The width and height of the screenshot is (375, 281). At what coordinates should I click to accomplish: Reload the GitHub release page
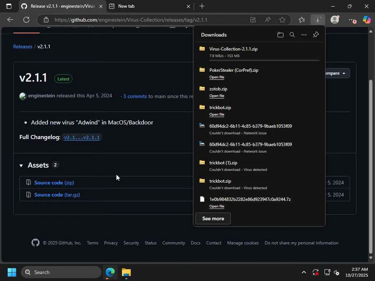tap(26, 20)
